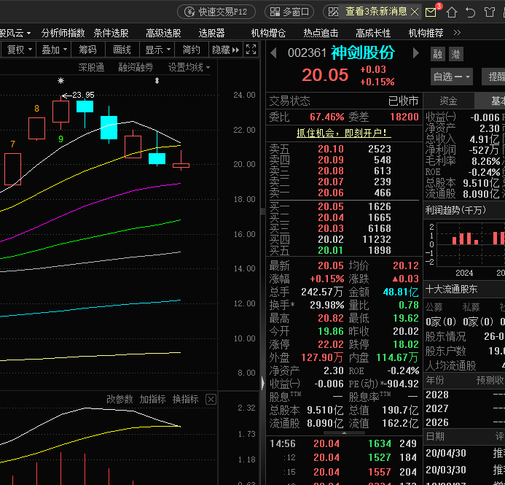Open the 自选一 watchlist dropdown

[452, 77]
